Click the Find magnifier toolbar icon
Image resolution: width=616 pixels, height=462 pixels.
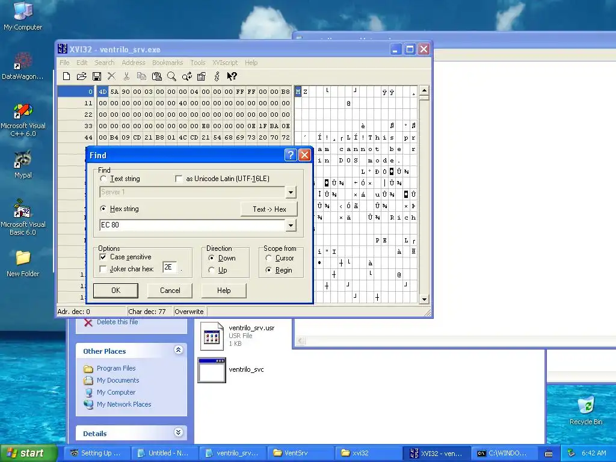[171, 76]
